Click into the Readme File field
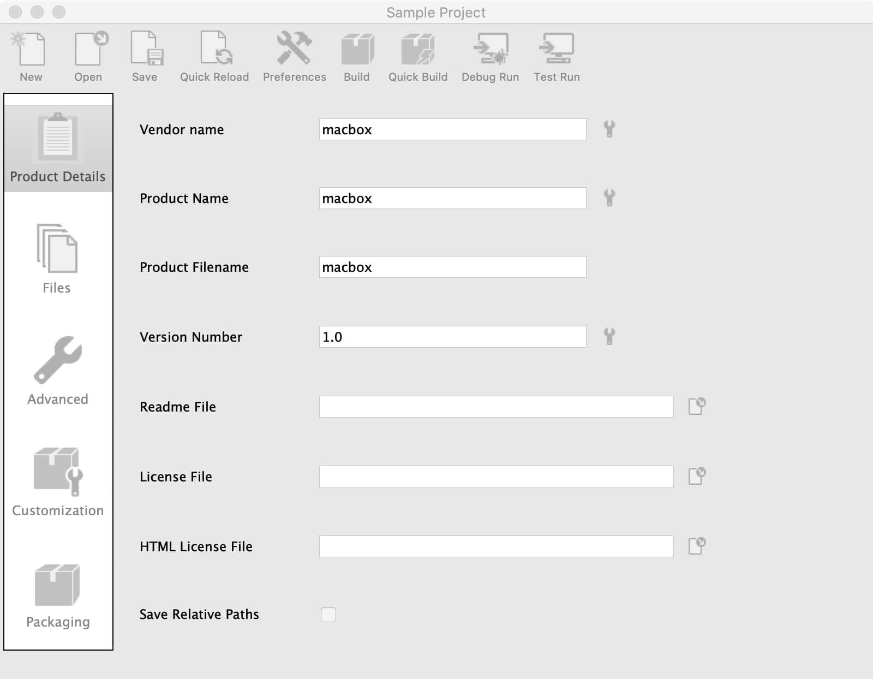The width and height of the screenshot is (873, 679). click(x=497, y=407)
